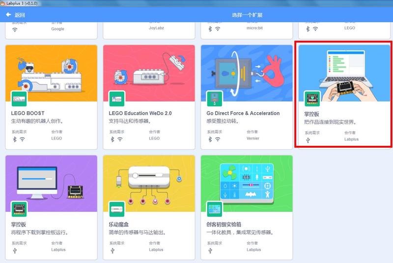
Task: Open LEGO Education WeDo 2.0 illustration
Action: point(149,73)
